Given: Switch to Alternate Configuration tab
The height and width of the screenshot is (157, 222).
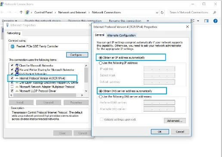Looking at the screenshot, I should point(121,35).
